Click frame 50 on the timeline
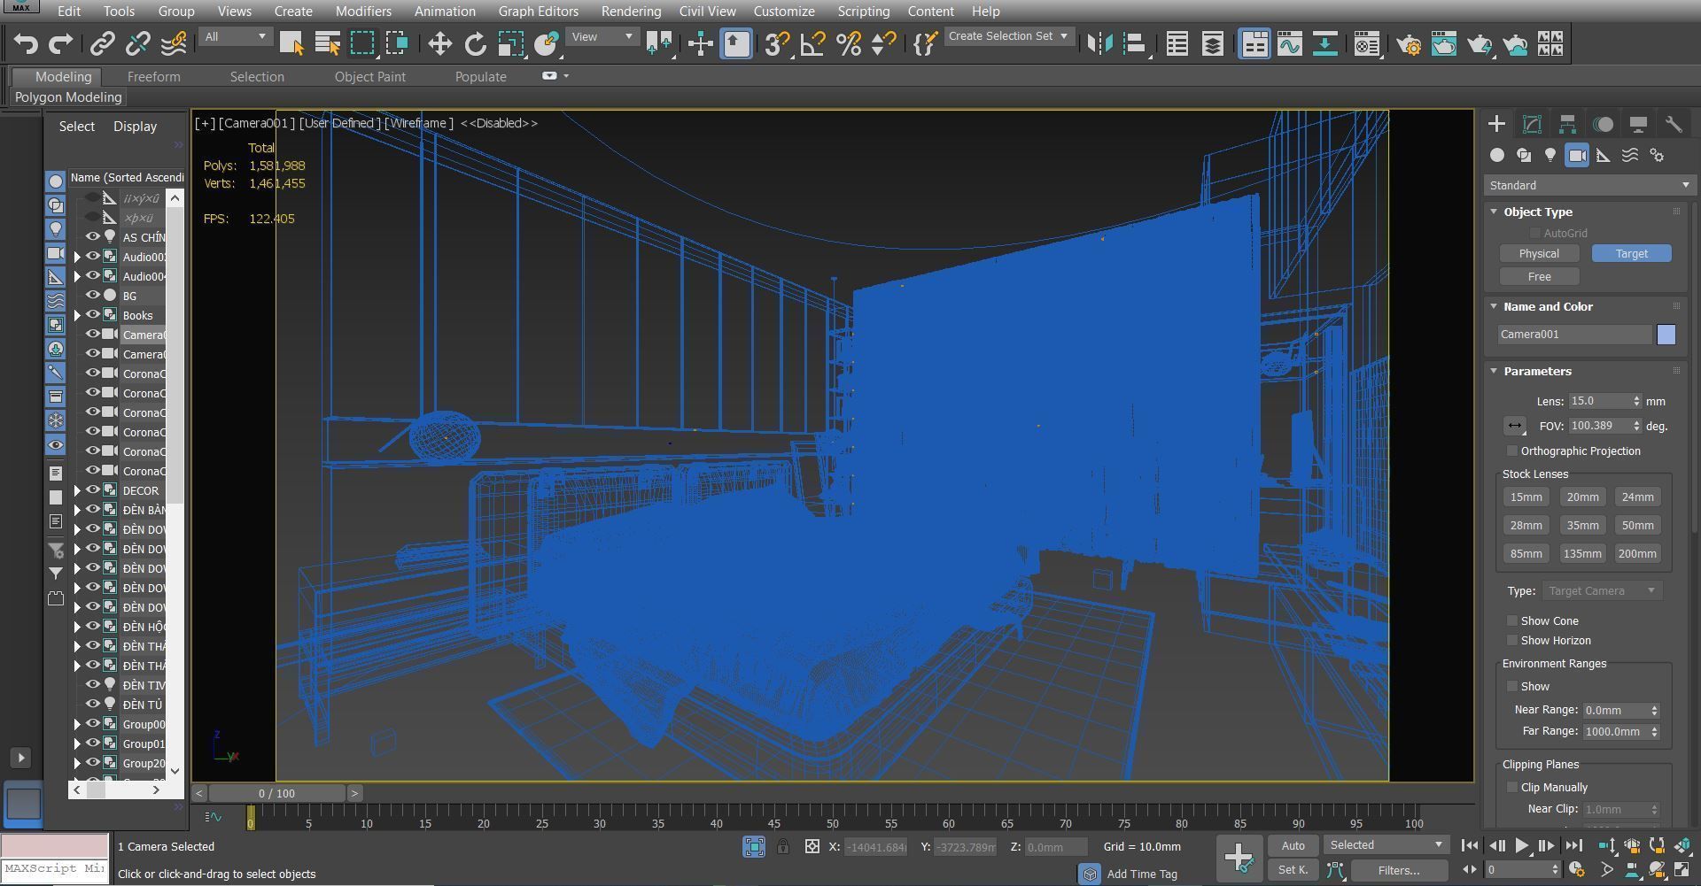The width and height of the screenshot is (1701, 886). point(833,817)
